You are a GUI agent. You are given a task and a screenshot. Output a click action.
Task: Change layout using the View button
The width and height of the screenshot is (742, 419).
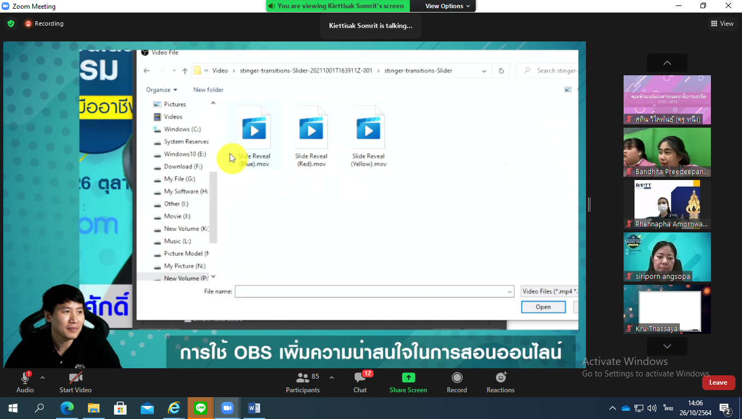click(x=722, y=23)
